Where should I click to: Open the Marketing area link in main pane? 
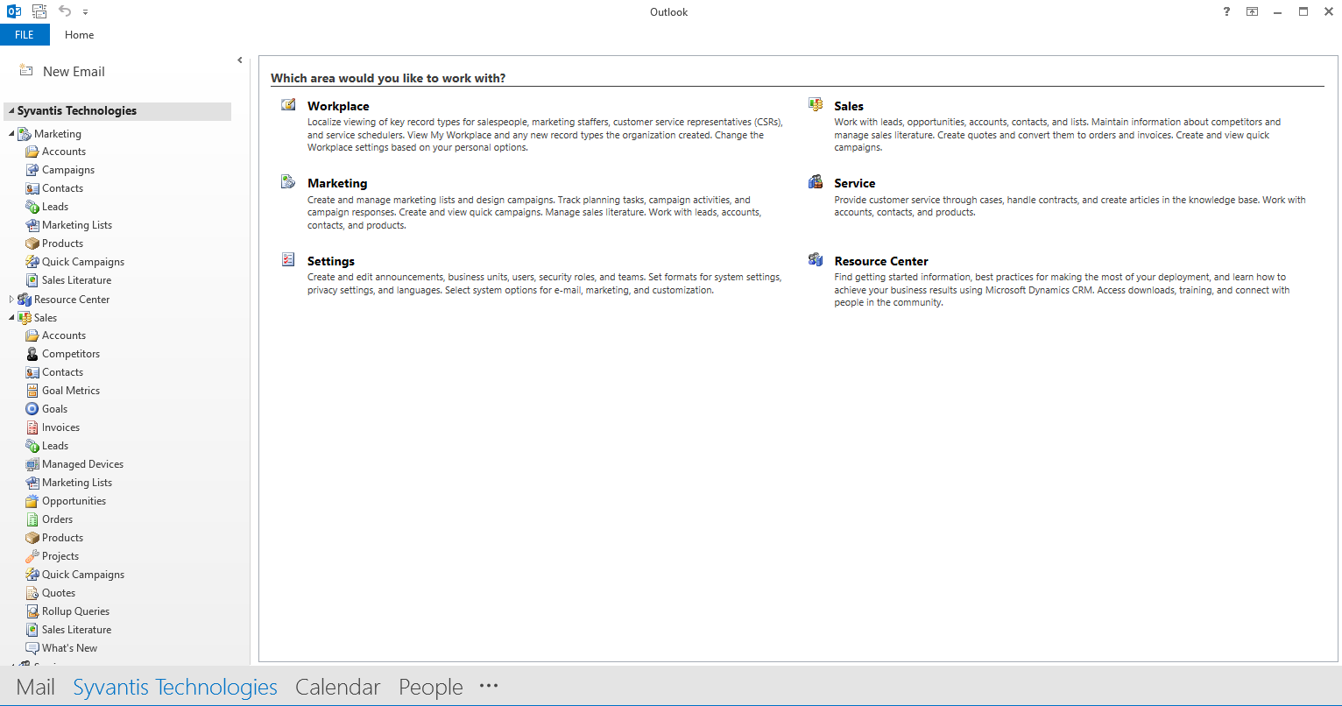pos(337,183)
